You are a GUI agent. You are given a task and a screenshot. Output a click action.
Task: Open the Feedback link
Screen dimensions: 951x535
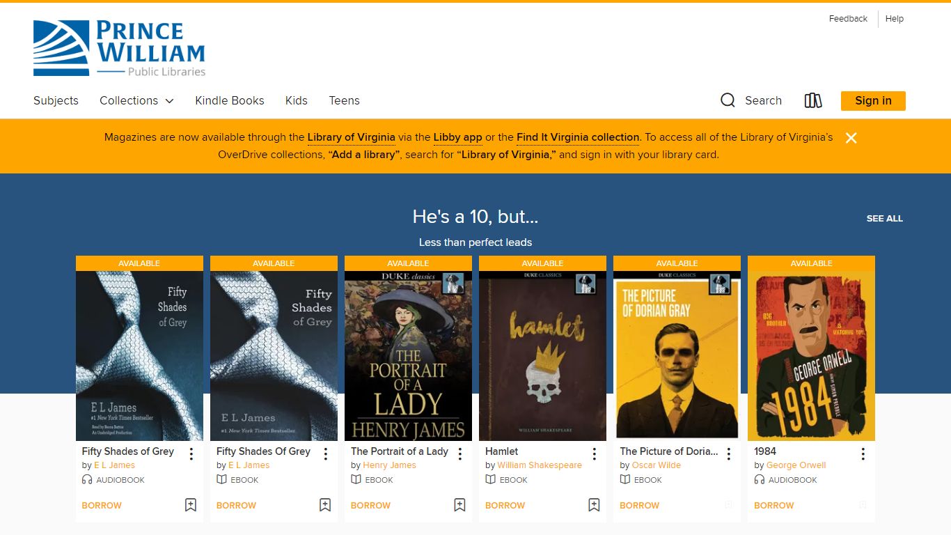click(x=848, y=19)
